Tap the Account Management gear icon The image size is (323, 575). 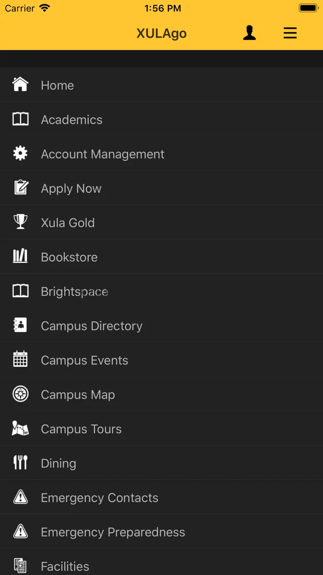coord(20,153)
